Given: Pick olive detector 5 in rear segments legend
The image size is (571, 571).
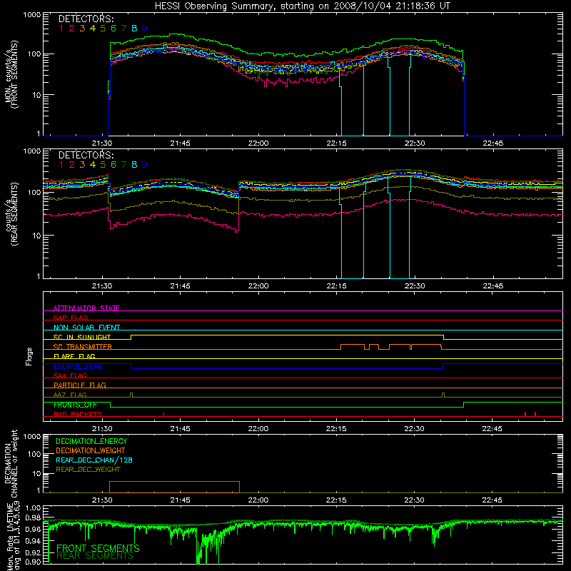Looking at the screenshot, I should [103, 165].
